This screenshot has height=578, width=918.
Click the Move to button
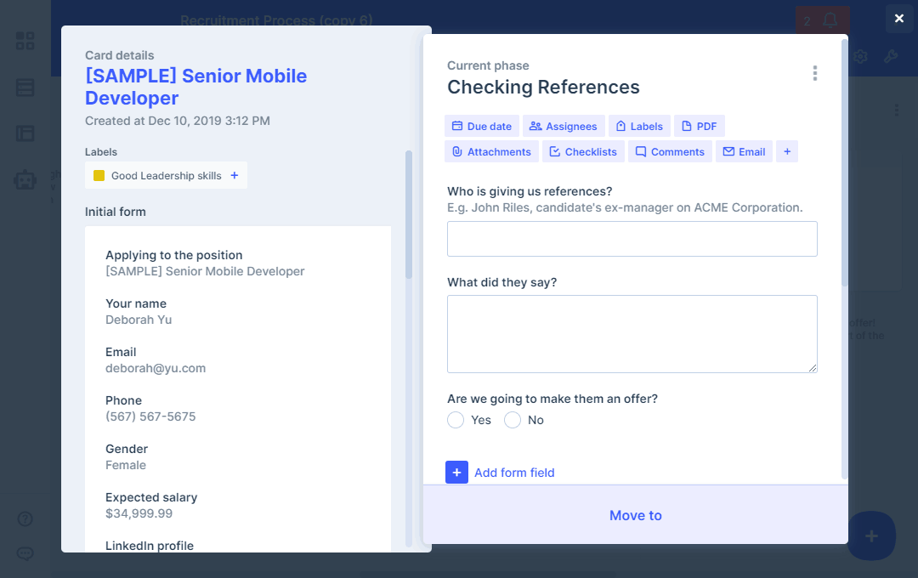(x=635, y=515)
